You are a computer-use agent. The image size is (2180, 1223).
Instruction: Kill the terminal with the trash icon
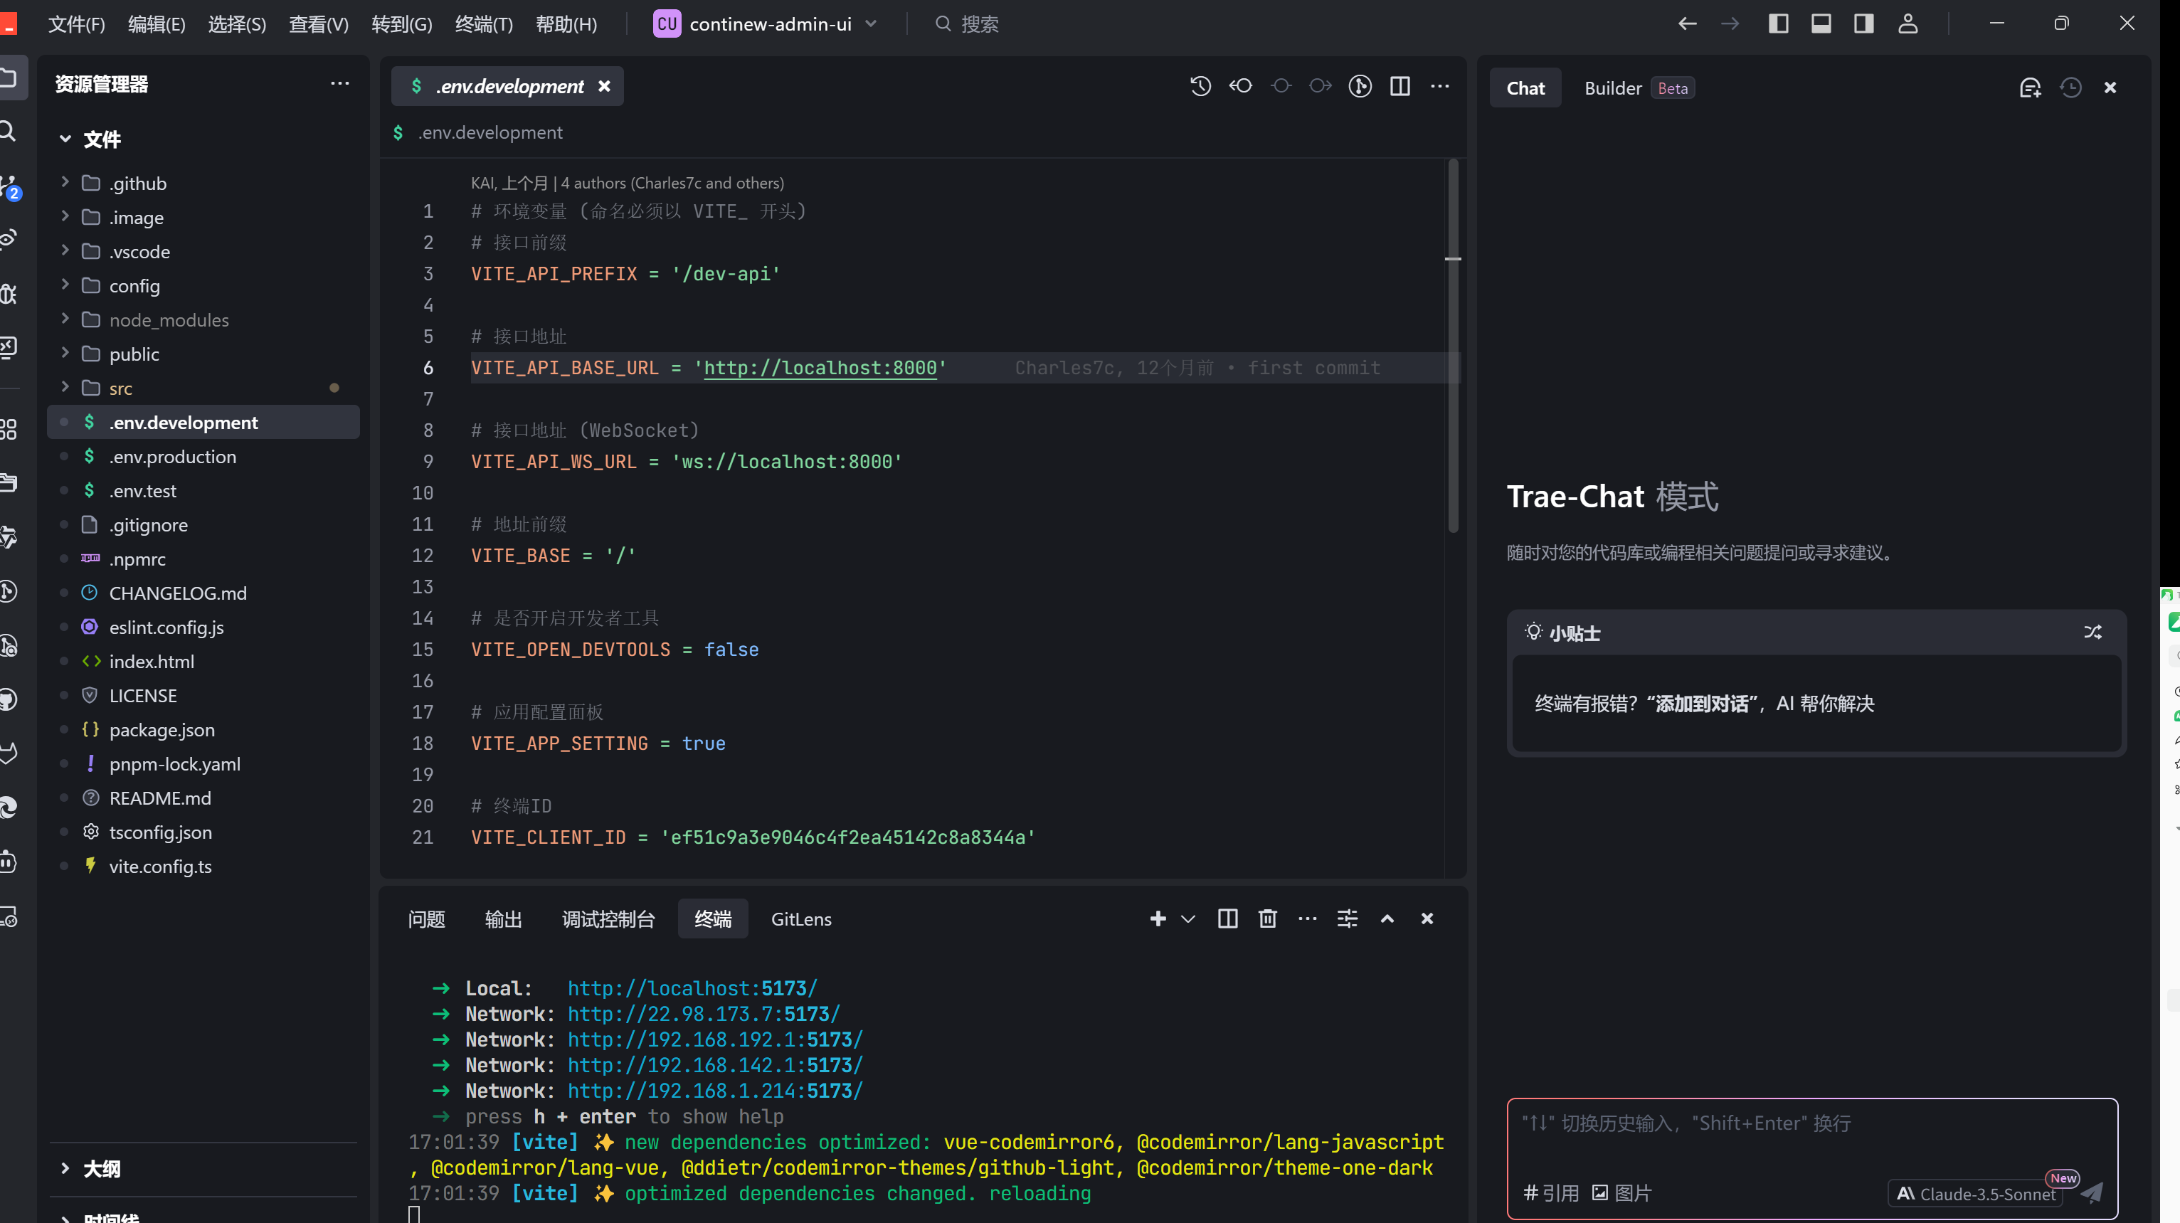pos(1267,918)
